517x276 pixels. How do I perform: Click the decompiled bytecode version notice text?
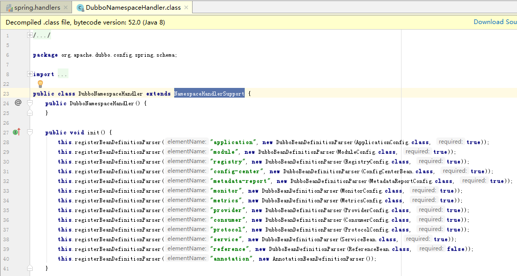[85, 22]
